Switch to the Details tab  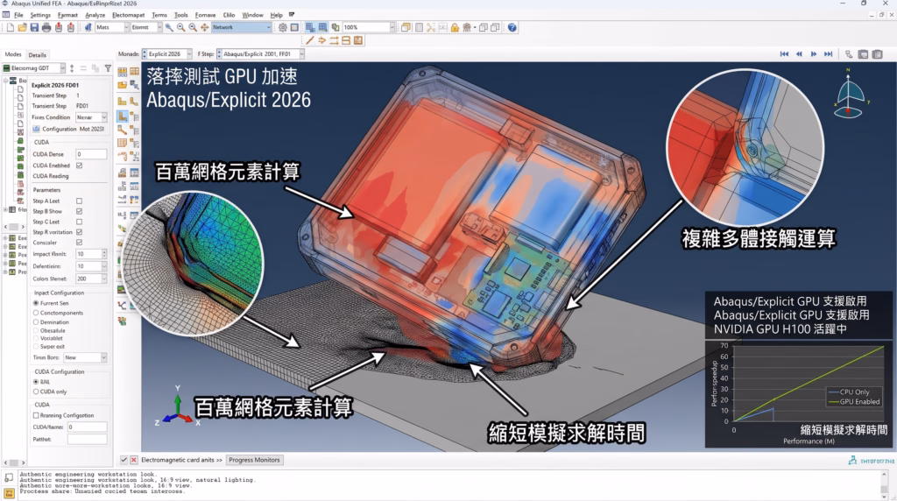point(37,55)
